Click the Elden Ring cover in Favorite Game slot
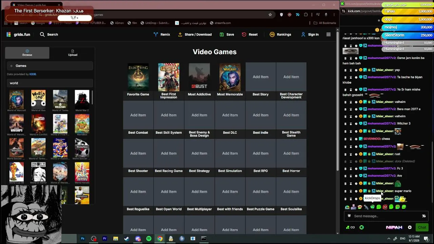This screenshot has height=244, width=434. 138,77
